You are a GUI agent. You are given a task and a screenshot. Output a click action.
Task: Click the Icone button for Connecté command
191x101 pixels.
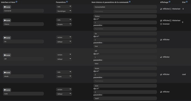tap(7, 7)
